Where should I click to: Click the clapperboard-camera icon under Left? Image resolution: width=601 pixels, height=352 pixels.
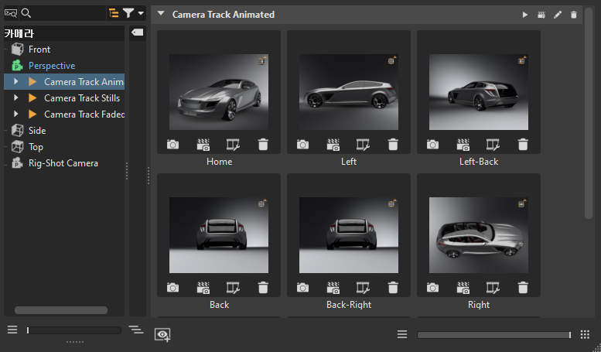pyautogui.click(x=333, y=145)
